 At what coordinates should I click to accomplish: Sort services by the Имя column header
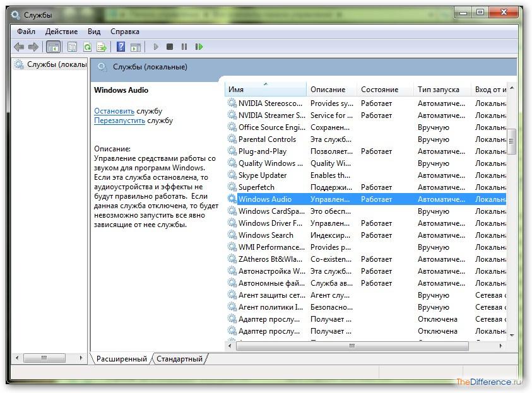point(266,89)
